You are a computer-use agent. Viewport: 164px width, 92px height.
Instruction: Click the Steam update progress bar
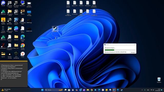point(120,50)
